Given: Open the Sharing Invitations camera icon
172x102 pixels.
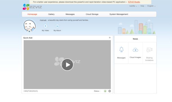Looking at the screenshot, I should 149,50.
